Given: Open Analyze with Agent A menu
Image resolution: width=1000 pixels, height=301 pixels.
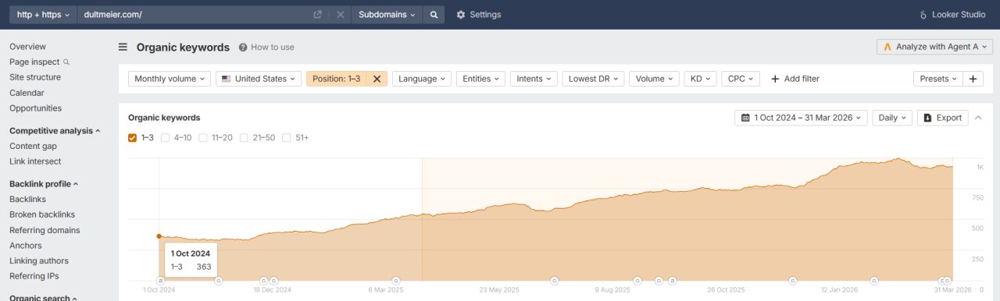Looking at the screenshot, I should tap(934, 47).
